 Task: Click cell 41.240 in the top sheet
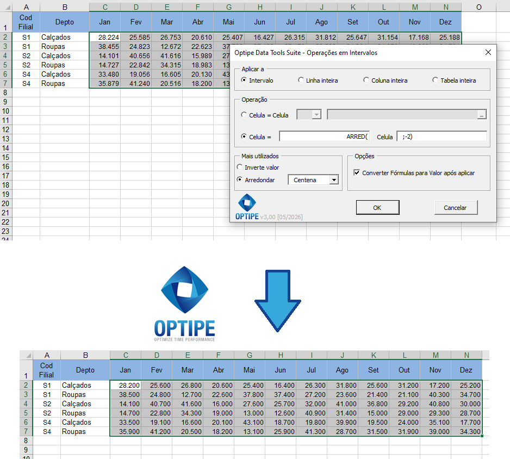(x=136, y=84)
